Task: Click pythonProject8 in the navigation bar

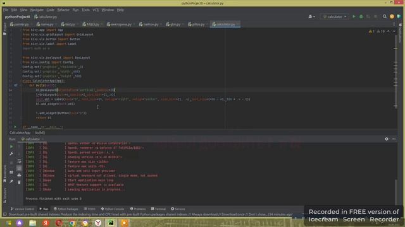Action: [17, 17]
